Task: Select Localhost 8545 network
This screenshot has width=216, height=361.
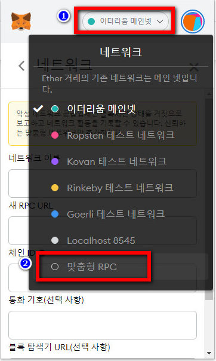Action: click(x=121, y=241)
